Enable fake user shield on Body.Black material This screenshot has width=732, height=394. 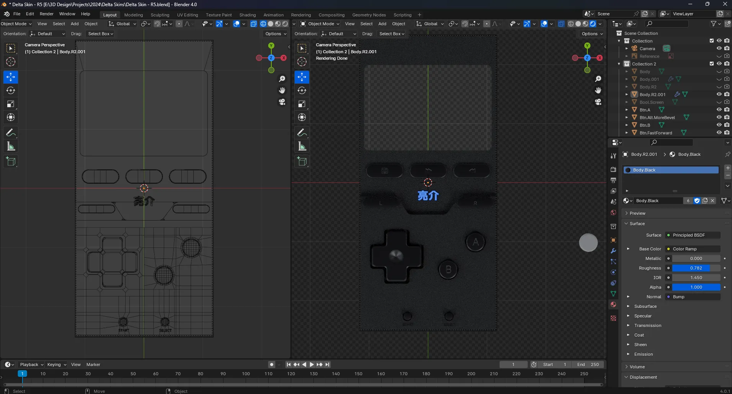point(697,200)
